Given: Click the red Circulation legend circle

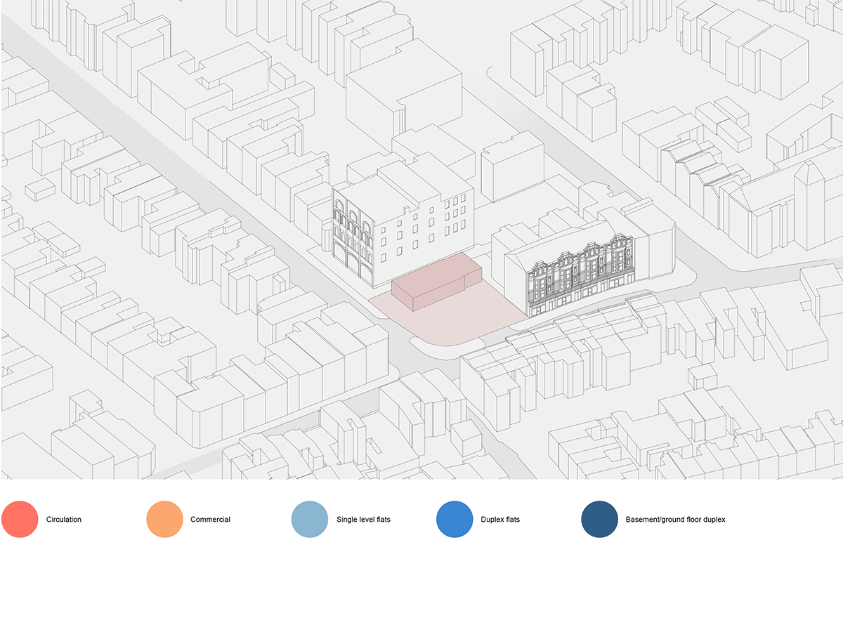Looking at the screenshot, I should [x=20, y=520].
